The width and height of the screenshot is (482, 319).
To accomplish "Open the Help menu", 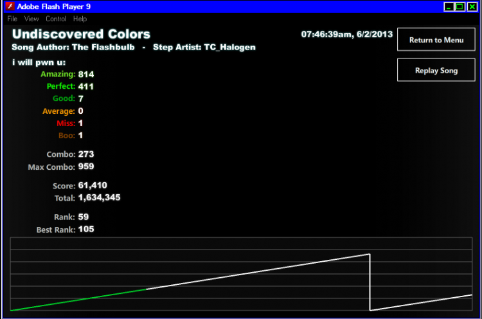I will [x=80, y=19].
